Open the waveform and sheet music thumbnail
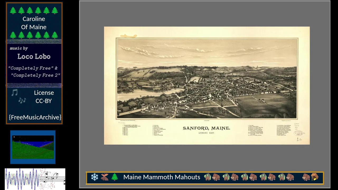The height and width of the screenshot is (190, 338). [x=35, y=179]
